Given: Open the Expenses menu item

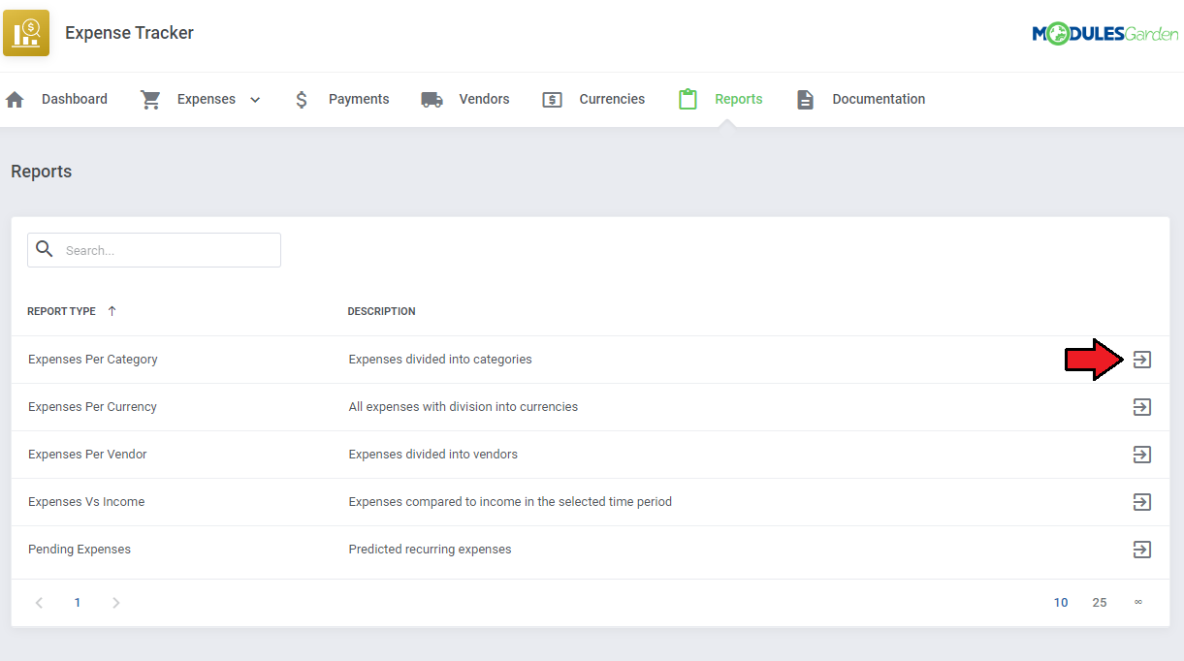Looking at the screenshot, I should (x=207, y=99).
